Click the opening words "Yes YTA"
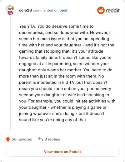 [27, 26]
